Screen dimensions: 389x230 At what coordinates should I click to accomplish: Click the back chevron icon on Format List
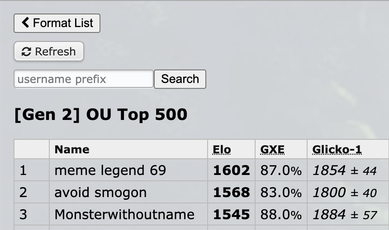(25, 23)
